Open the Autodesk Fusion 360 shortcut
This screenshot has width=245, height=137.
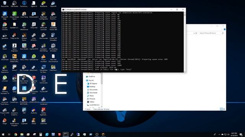coord(53,26)
